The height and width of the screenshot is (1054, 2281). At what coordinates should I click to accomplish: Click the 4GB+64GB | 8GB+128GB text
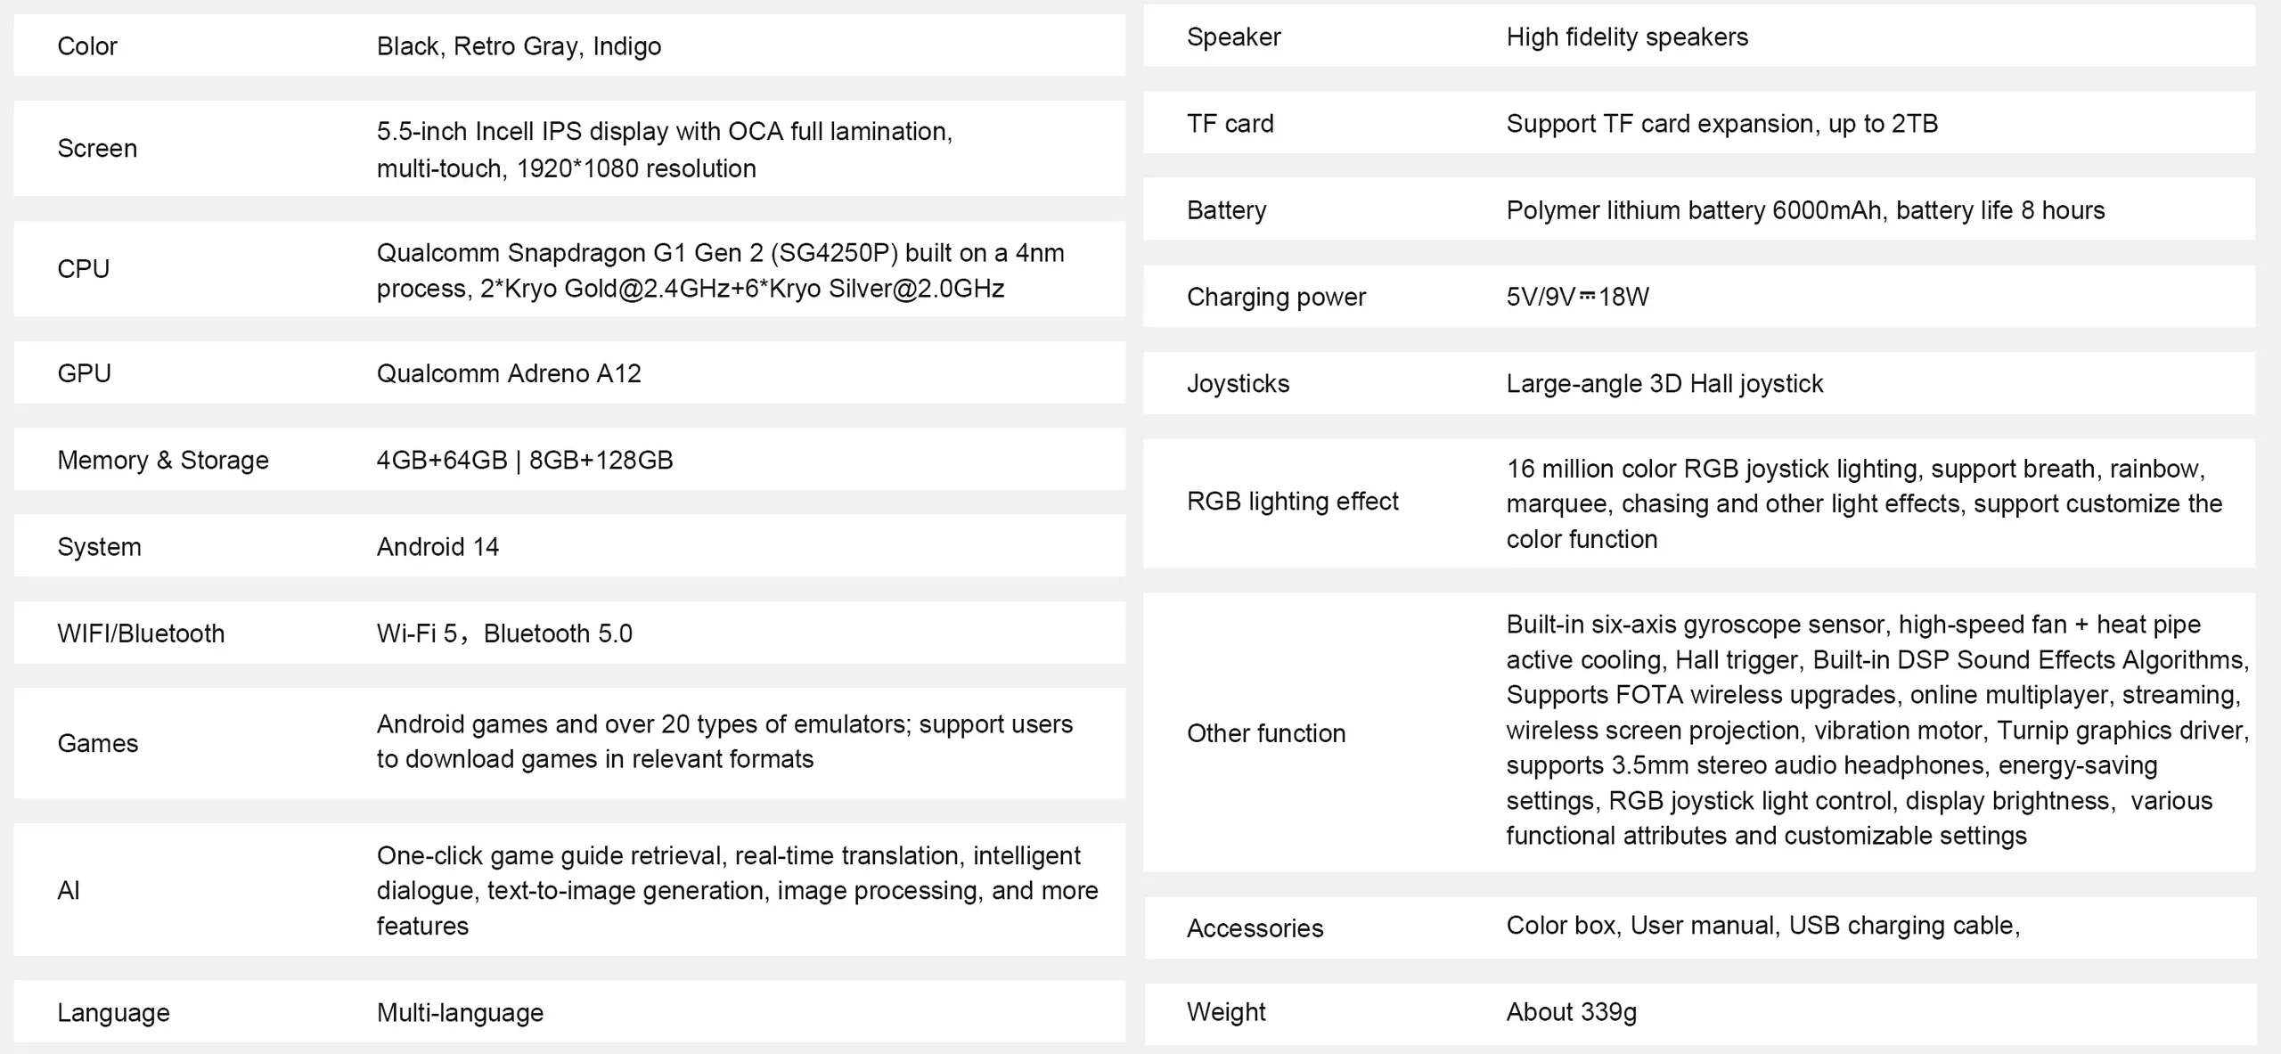525,460
